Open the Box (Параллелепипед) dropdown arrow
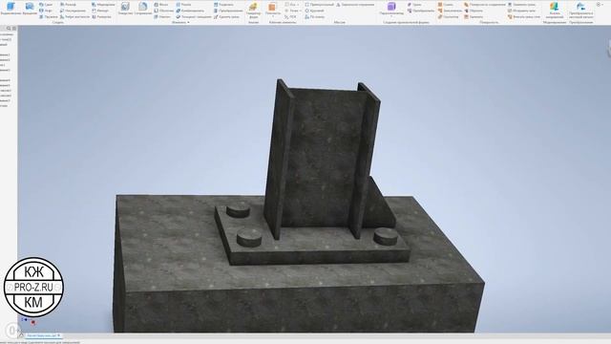Screen dimensions: 611x344 coord(391,16)
